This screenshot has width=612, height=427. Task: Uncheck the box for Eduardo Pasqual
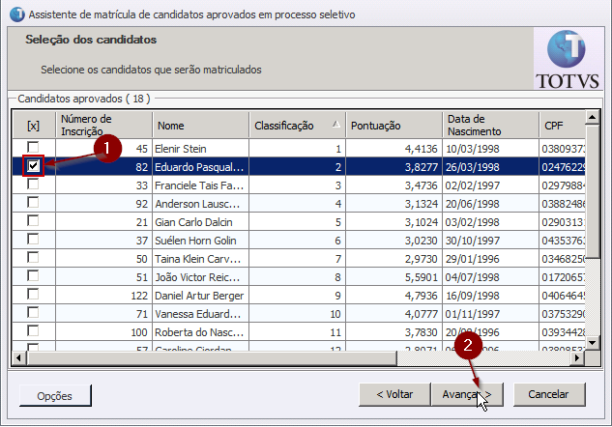(x=33, y=166)
